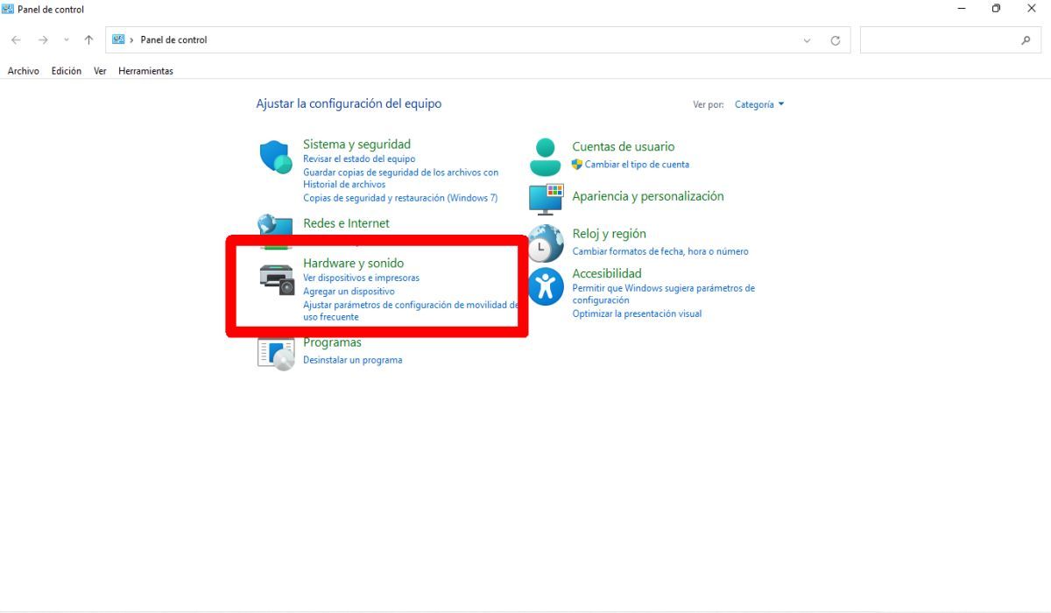Click the Accesibilidad icon

point(546,286)
